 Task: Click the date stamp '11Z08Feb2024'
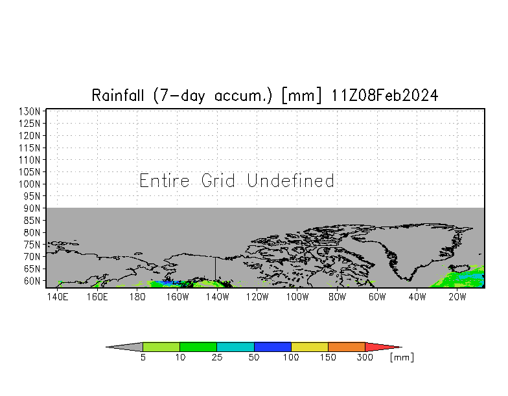point(385,96)
